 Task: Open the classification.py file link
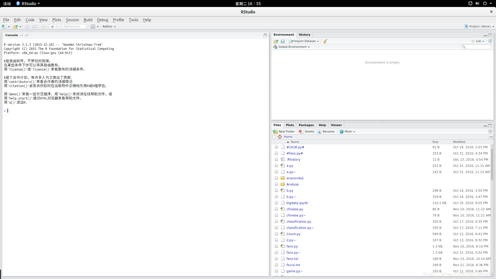click(299, 221)
